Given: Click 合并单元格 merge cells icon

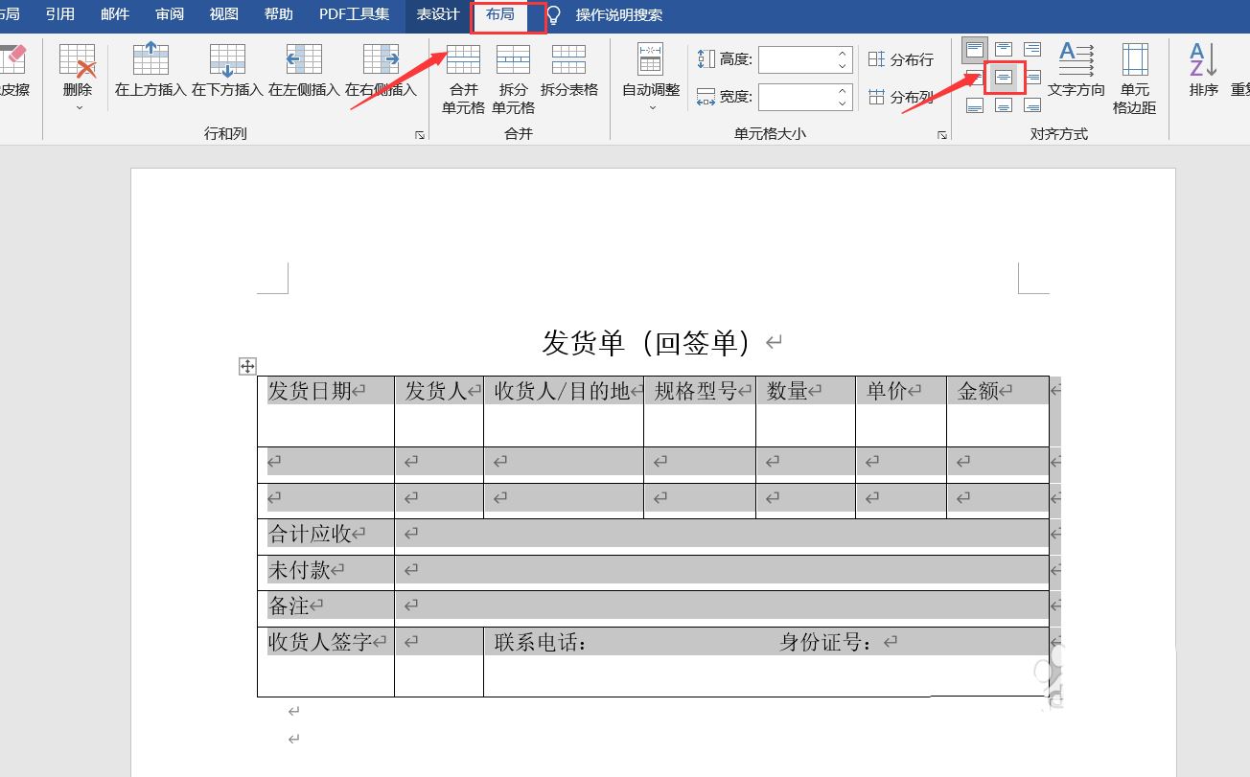Looking at the screenshot, I should pyautogui.click(x=464, y=59).
